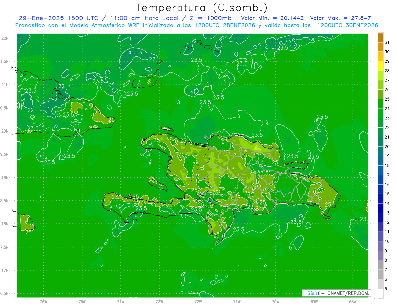Pick the green legend band between 23 and 24
396x306 pixels.
point(380,113)
